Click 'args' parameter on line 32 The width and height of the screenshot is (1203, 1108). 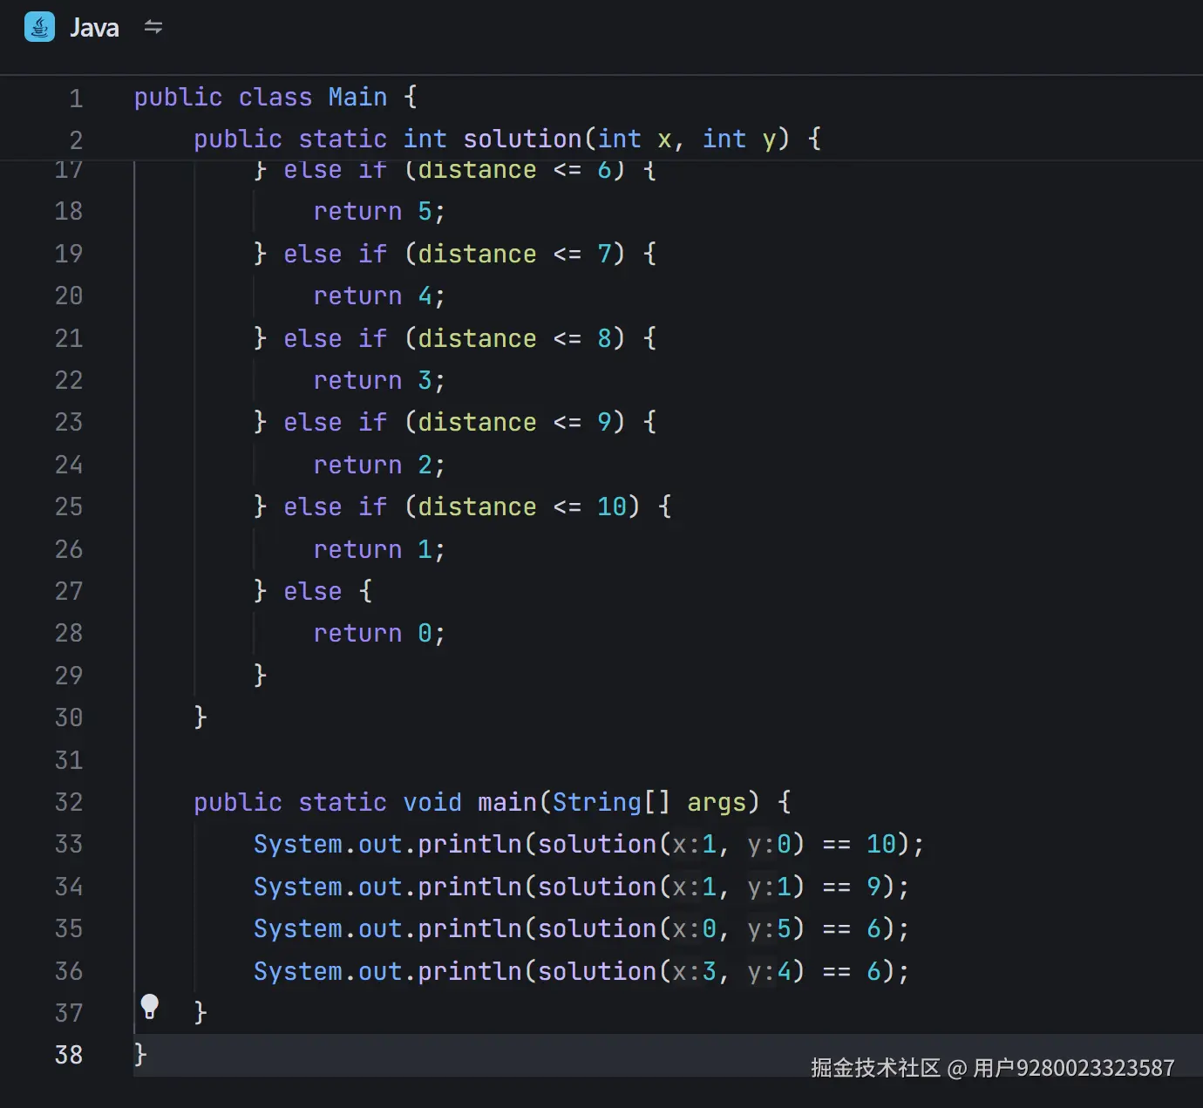[x=717, y=802]
